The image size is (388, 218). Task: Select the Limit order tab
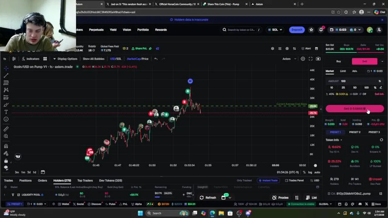coord(343,71)
